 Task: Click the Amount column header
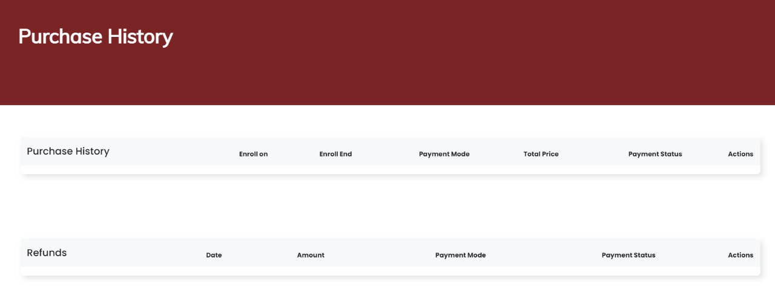coord(311,255)
